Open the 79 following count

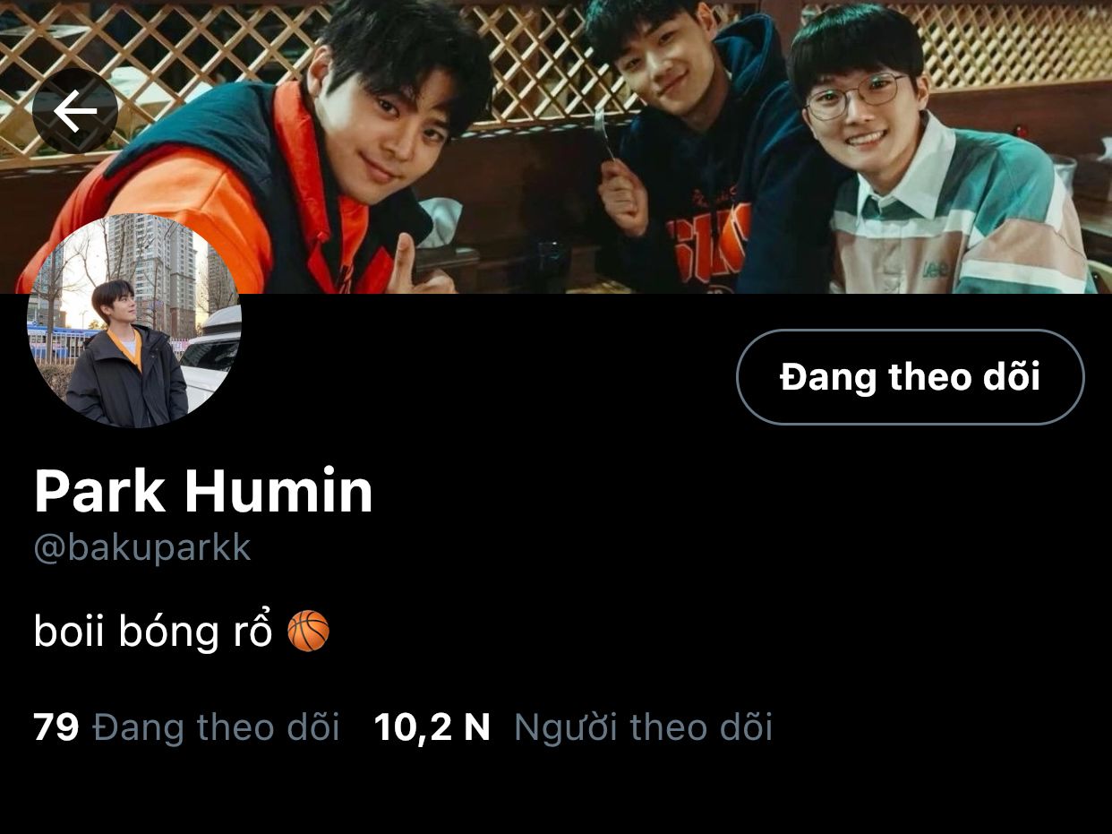pos(56,727)
